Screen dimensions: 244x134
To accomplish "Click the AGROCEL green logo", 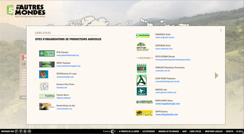I will click(x=141, y=91).
